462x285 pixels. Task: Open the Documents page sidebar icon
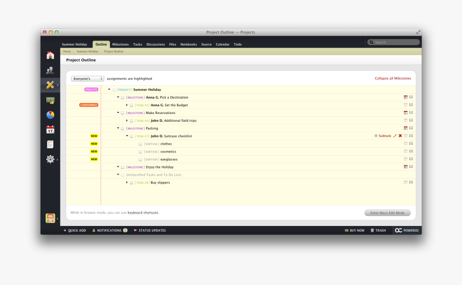50,144
